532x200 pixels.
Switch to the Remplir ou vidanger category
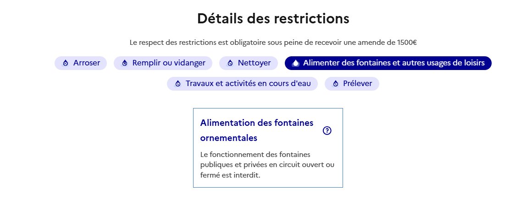pyautogui.click(x=163, y=63)
